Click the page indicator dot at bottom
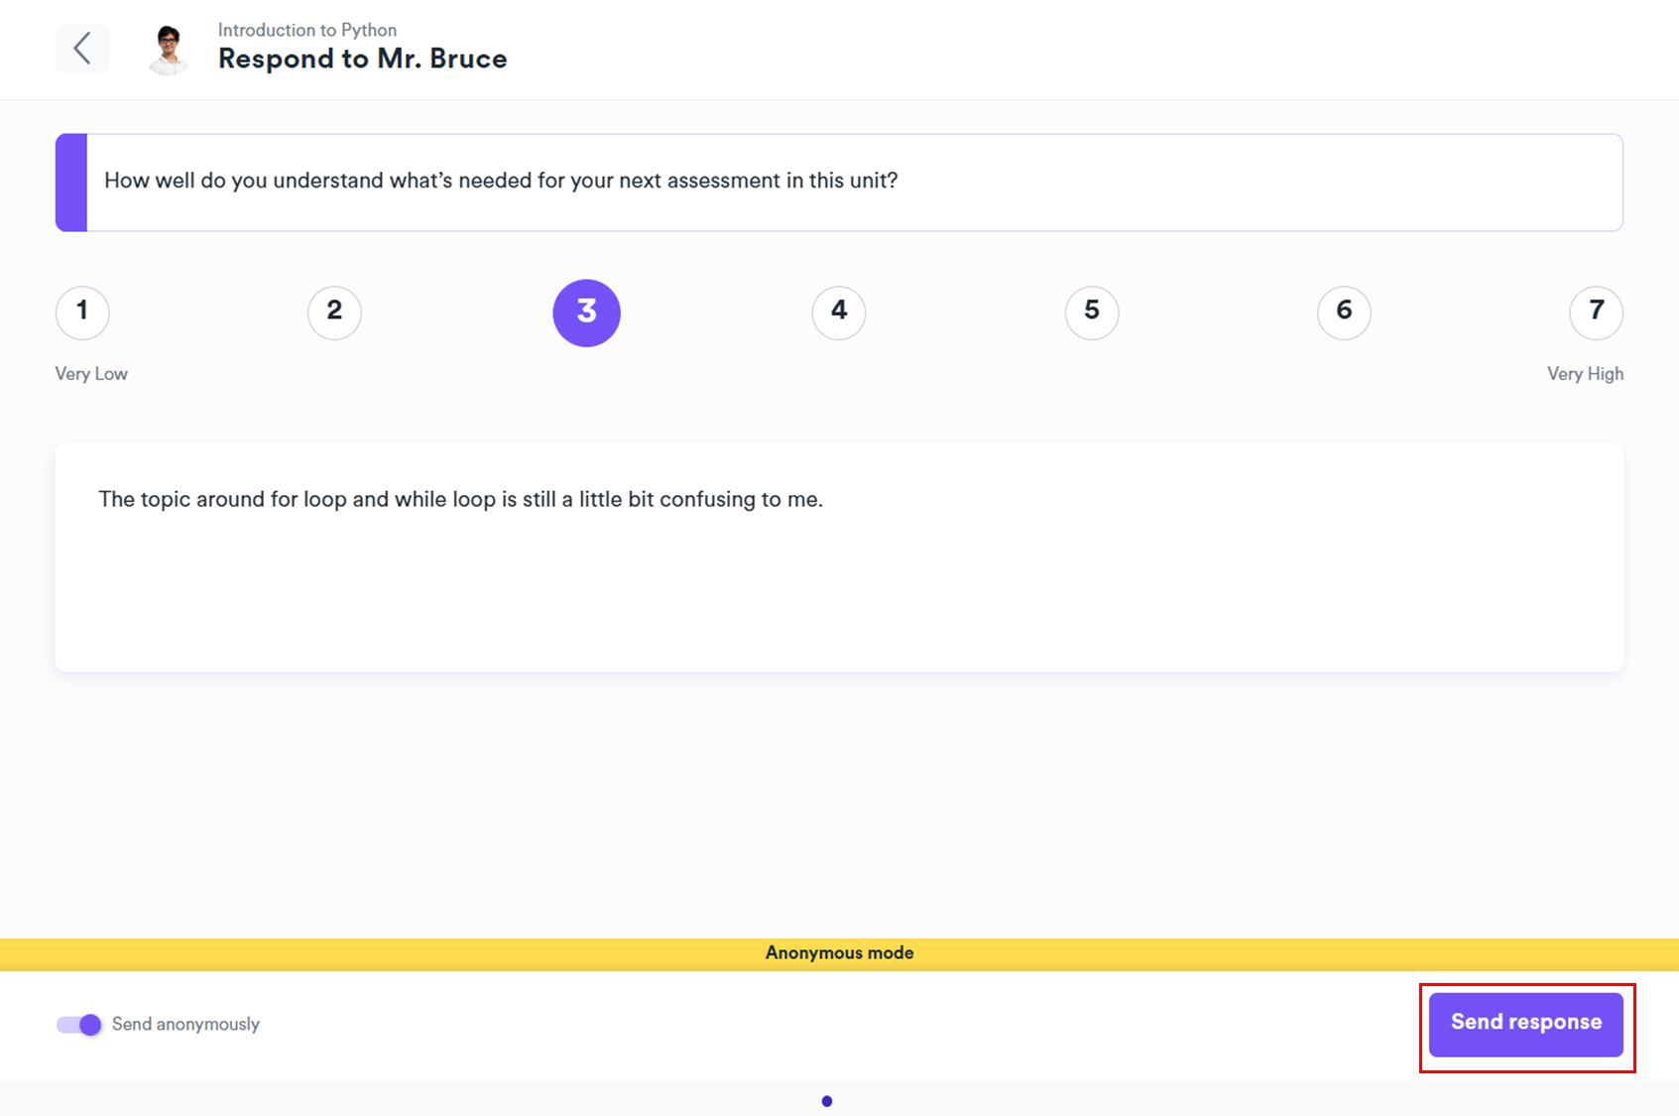 (827, 1101)
